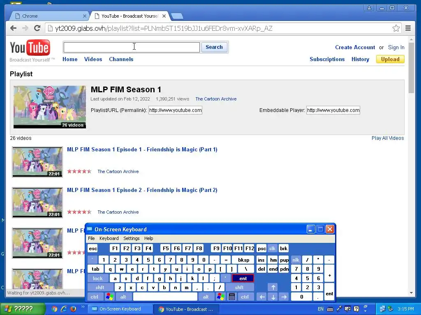
Task: Toggle the left shft key
Action: point(99,288)
